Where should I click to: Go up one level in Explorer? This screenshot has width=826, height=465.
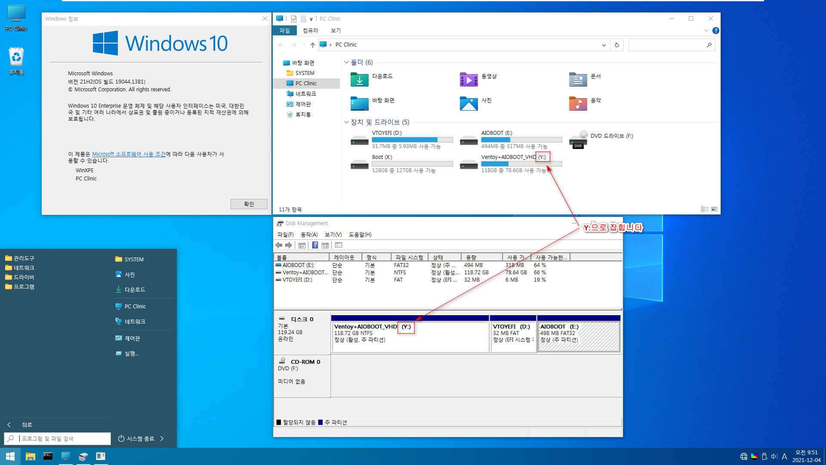click(313, 45)
